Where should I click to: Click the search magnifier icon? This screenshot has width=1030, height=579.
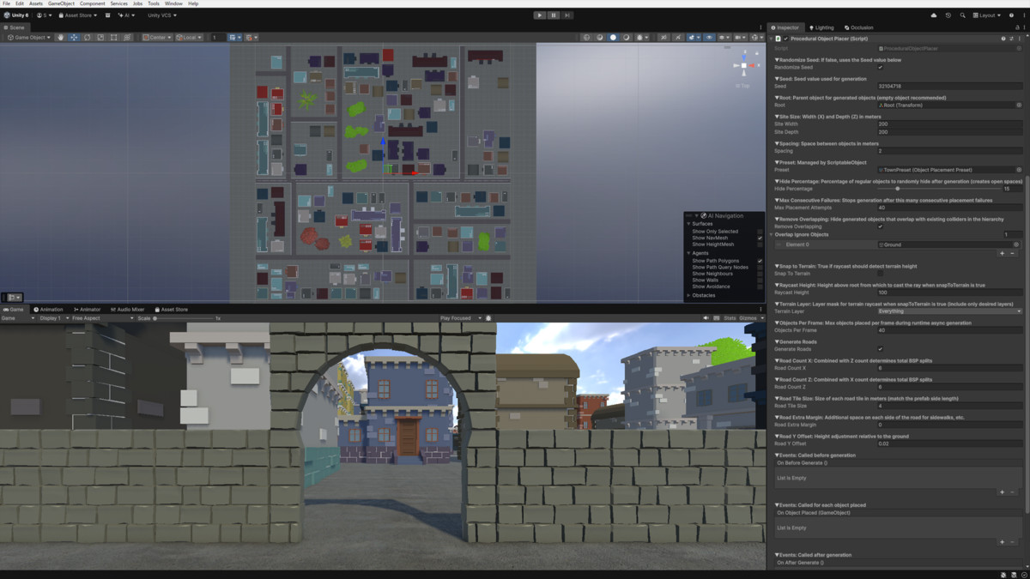[x=962, y=15]
